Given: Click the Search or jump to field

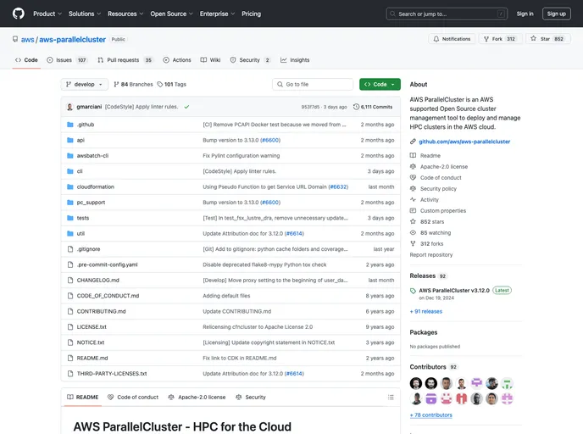Looking at the screenshot, I should (447, 14).
